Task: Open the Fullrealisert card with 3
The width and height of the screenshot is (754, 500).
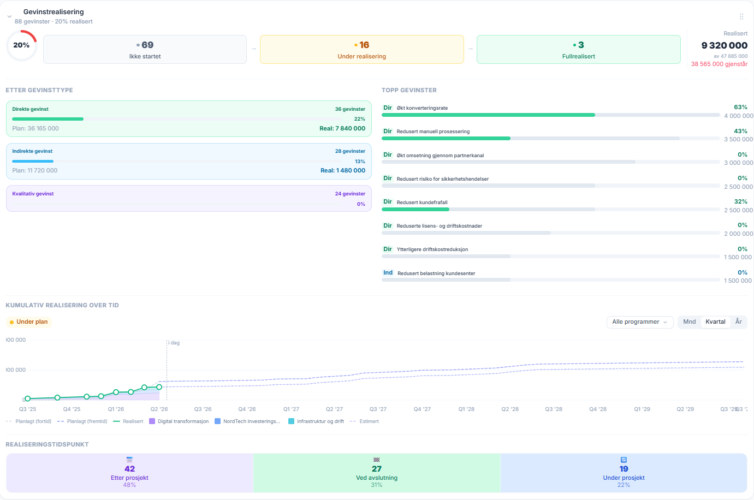Action: point(579,50)
